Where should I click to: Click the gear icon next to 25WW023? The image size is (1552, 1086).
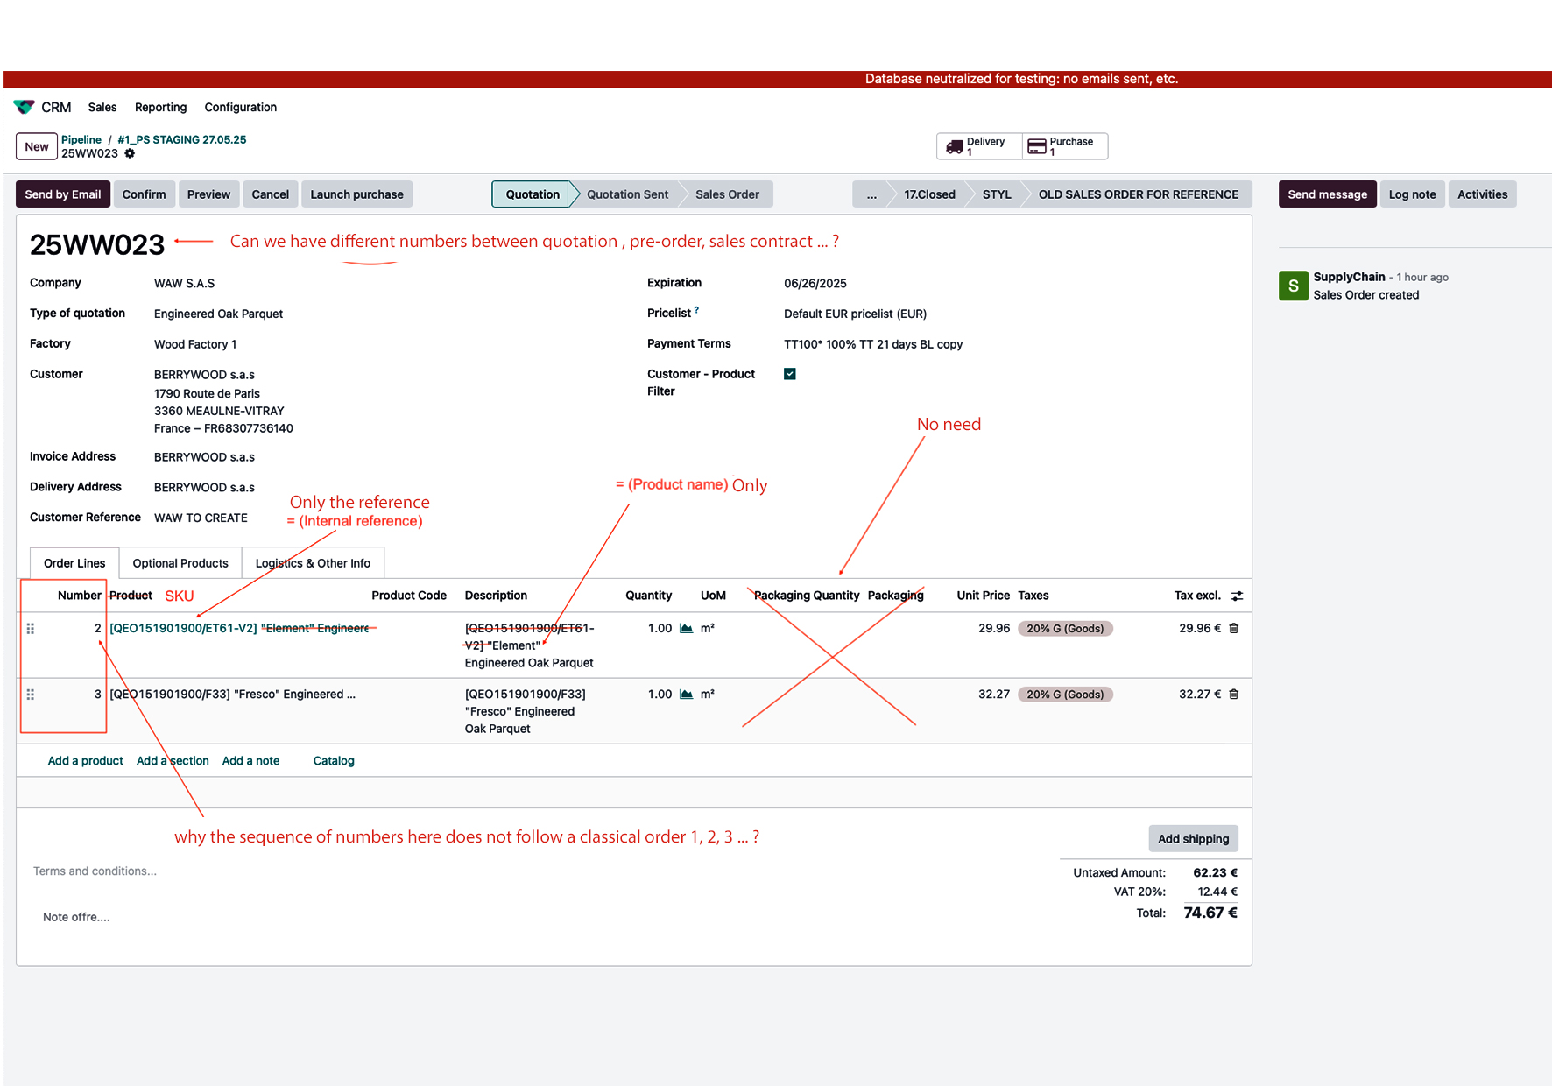130,153
